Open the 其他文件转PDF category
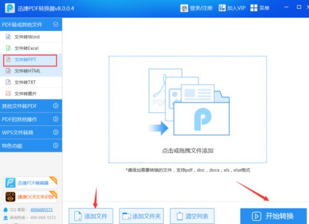 [31, 106]
